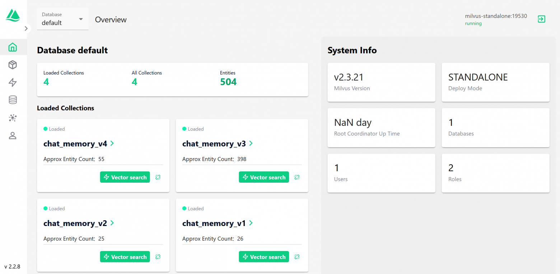Open the Database cylinder icon in the sidebar

tap(13, 100)
